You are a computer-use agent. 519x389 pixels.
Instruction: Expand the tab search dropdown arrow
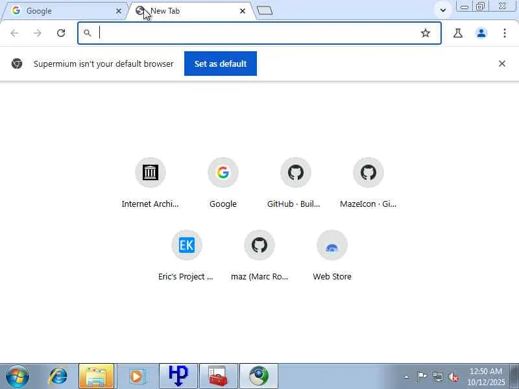[443, 10]
